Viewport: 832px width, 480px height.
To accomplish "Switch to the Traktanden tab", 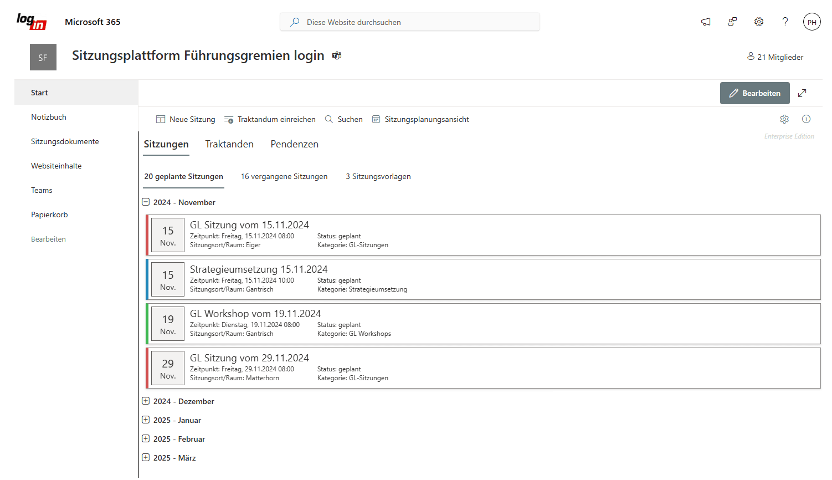I will pyautogui.click(x=229, y=144).
